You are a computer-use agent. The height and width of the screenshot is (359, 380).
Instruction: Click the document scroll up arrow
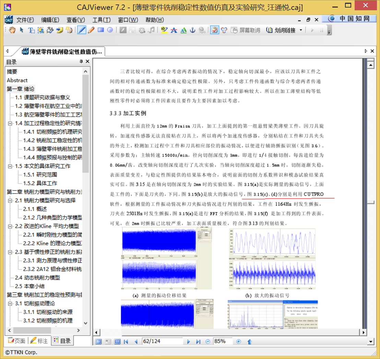point(370,65)
